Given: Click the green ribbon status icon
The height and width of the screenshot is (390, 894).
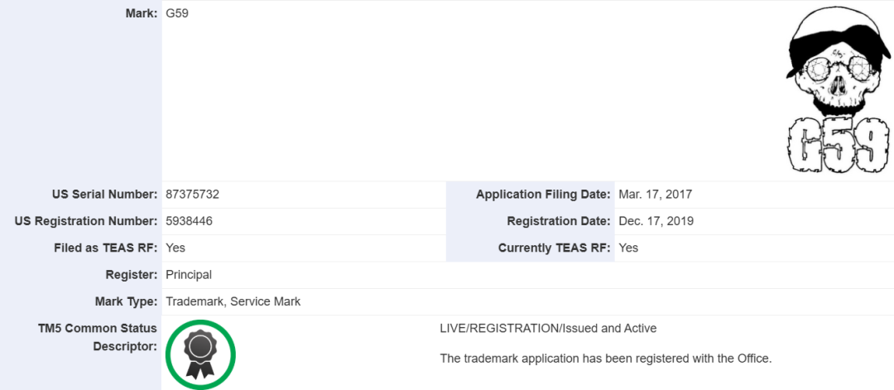Looking at the screenshot, I should click(x=200, y=354).
